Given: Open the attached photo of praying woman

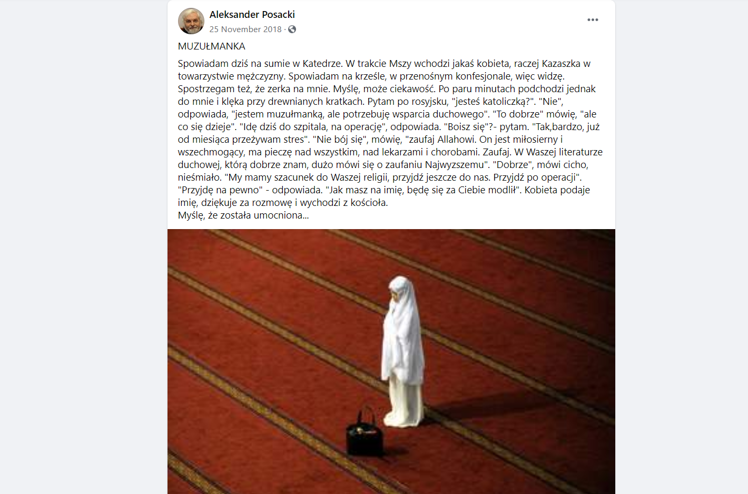Looking at the screenshot, I should click(391, 361).
